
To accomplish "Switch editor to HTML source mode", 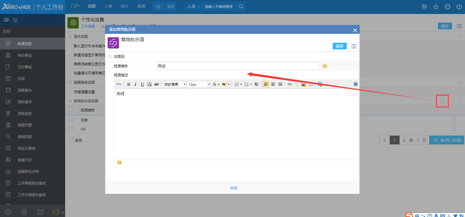I will [119, 84].
